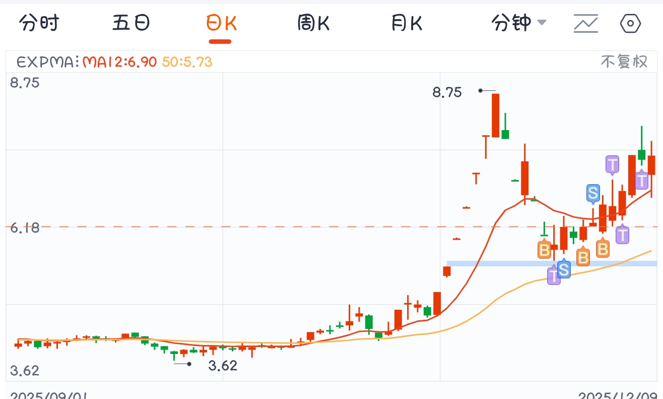Image resolution: width=663 pixels, height=399 pixels.
Task: Open the 不复权 adjustment selector
Action: pyautogui.click(x=624, y=62)
